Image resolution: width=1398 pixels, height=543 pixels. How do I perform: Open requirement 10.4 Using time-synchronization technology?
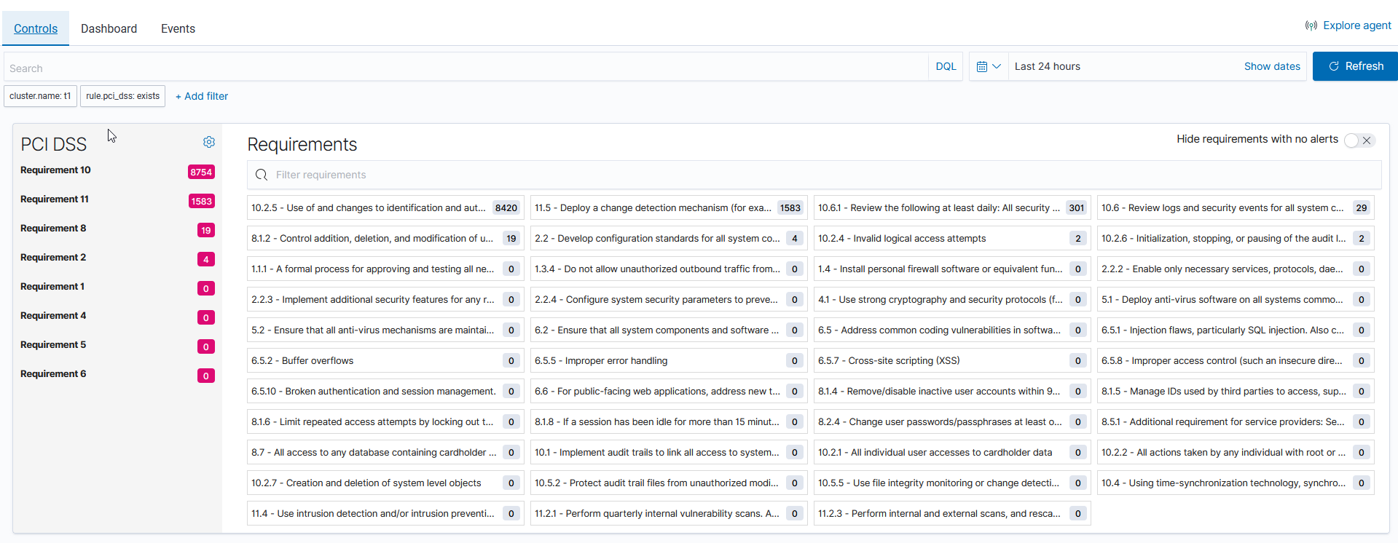tap(1236, 483)
